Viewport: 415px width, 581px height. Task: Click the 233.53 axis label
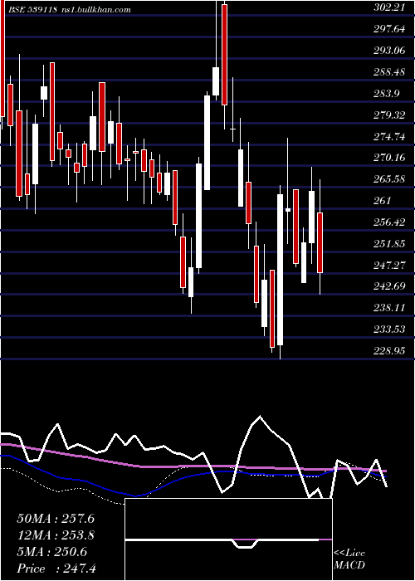click(x=388, y=329)
